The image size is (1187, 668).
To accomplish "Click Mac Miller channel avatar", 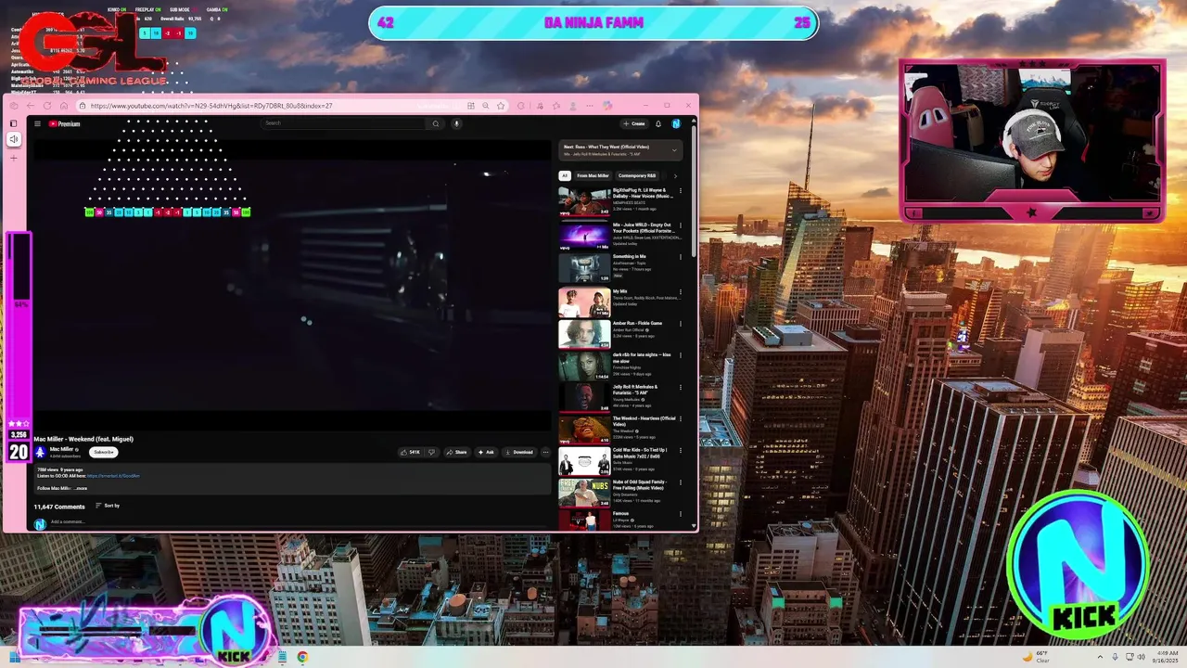I will point(40,452).
